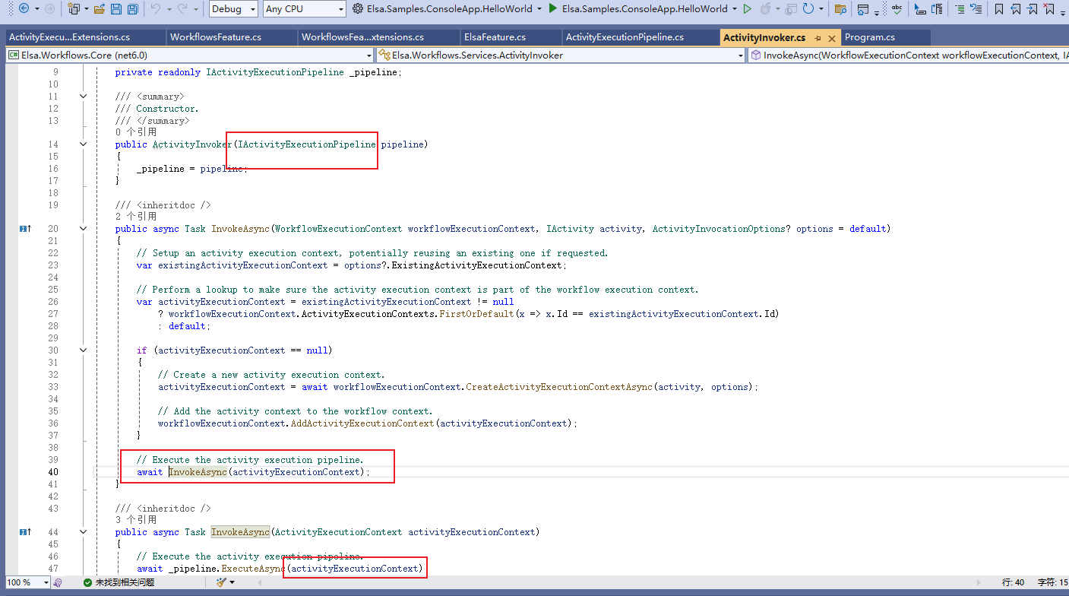Click the Save All icon
Viewport: 1069px width, 596px height.
[132, 9]
